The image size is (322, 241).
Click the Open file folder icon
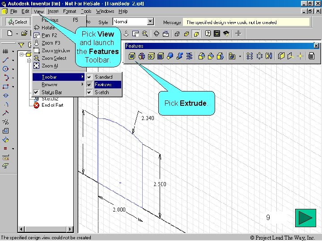(x=24, y=33)
